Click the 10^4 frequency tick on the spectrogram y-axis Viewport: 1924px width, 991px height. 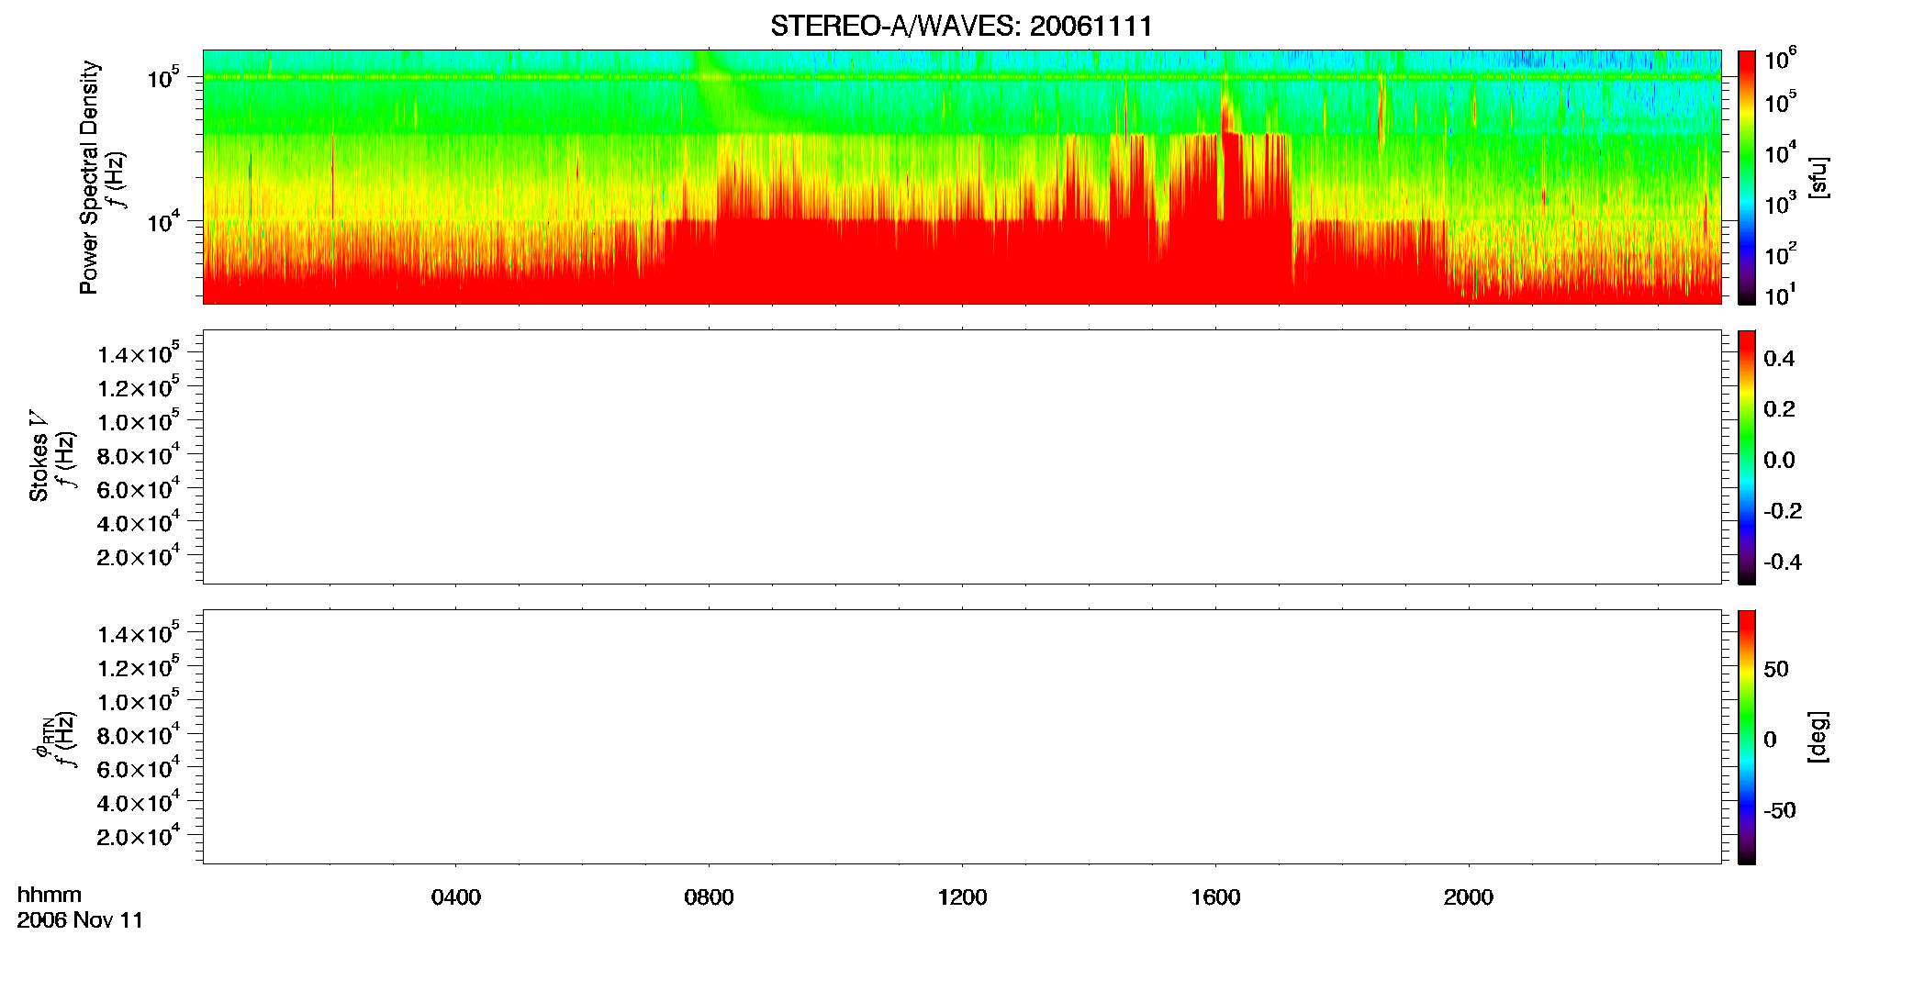(x=164, y=221)
